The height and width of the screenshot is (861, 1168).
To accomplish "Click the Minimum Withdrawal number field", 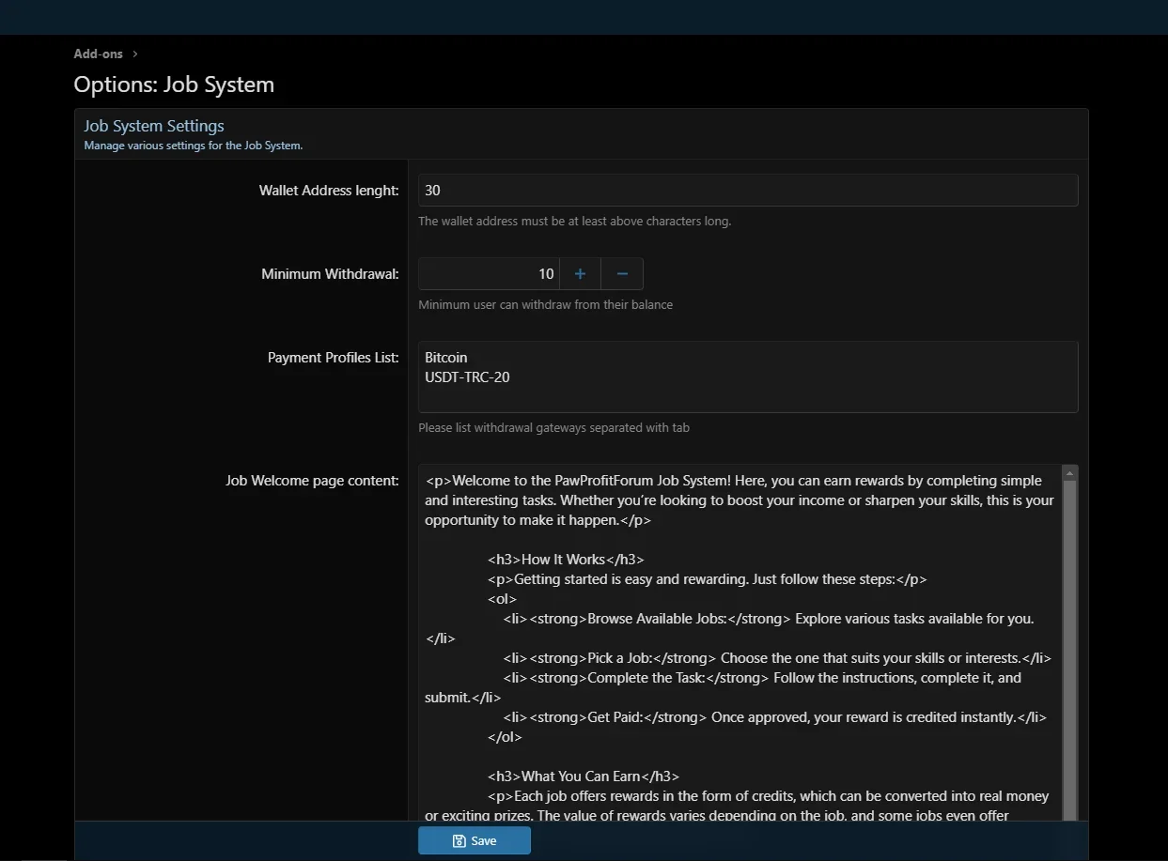I will (x=489, y=274).
